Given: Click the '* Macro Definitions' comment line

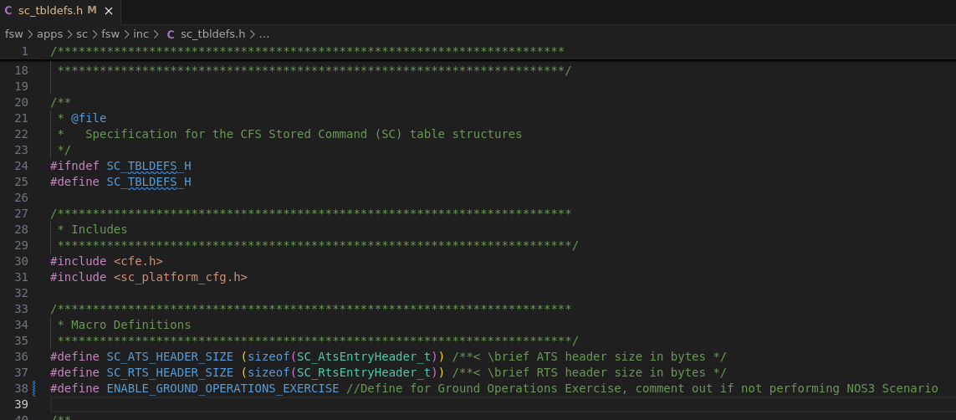Looking at the screenshot, I should [x=124, y=325].
